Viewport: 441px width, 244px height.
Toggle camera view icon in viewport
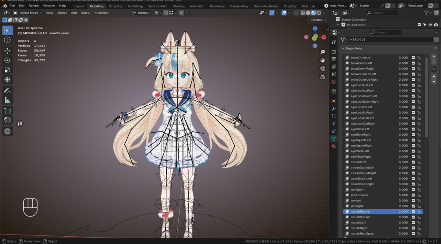323,68
